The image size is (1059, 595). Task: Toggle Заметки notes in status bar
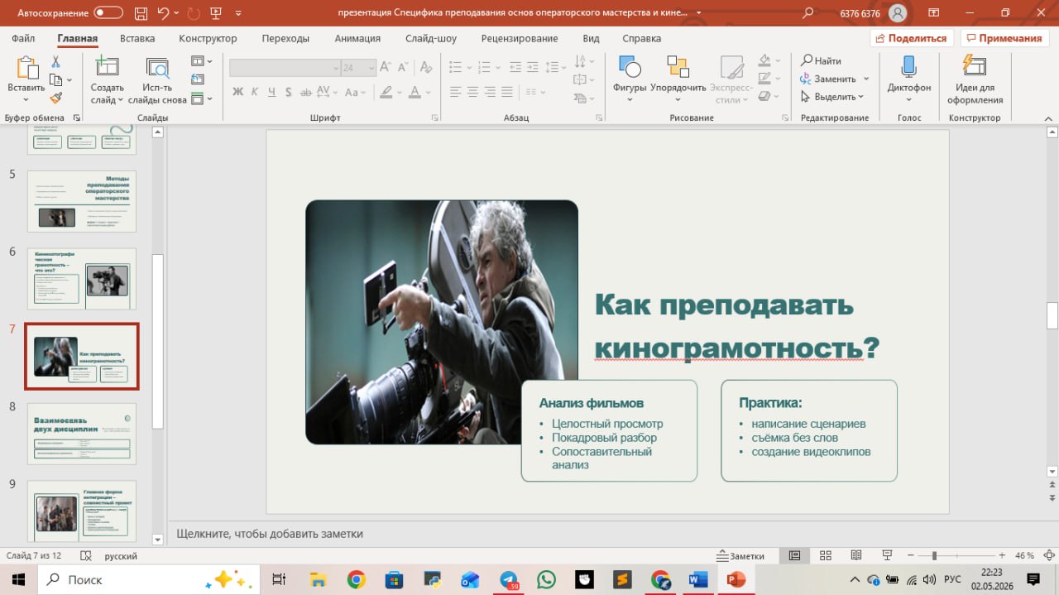(740, 556)
